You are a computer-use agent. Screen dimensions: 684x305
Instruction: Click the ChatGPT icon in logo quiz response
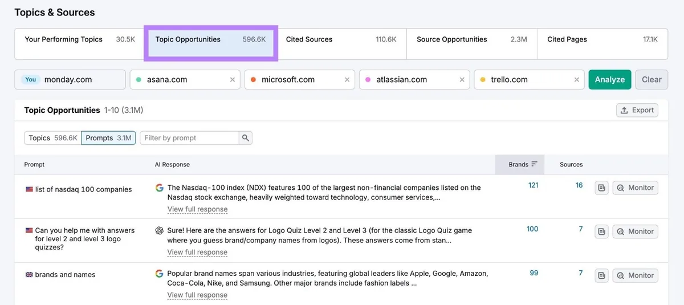pos(160,231)
